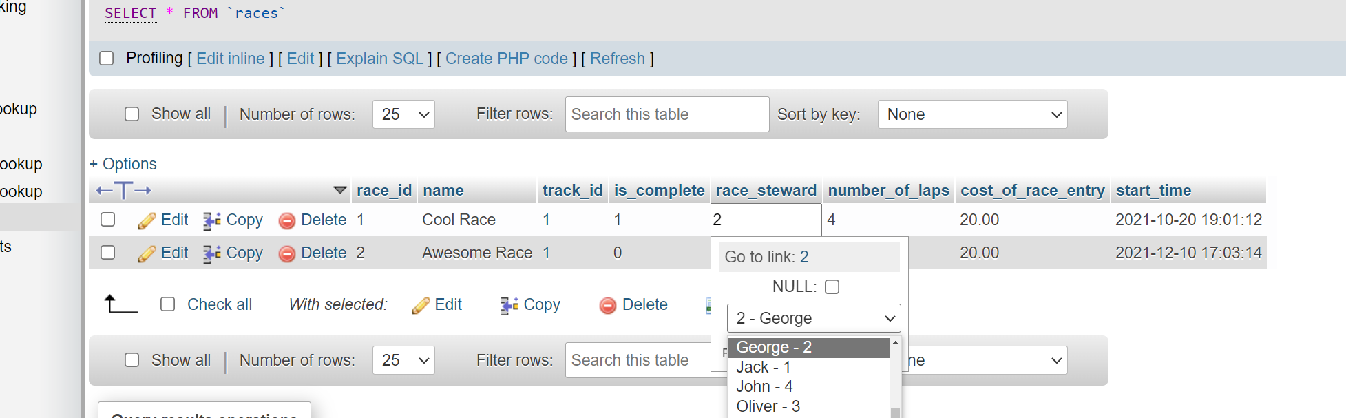
Task: Toggle the Profiling checkbox
Action: [107, 58]
